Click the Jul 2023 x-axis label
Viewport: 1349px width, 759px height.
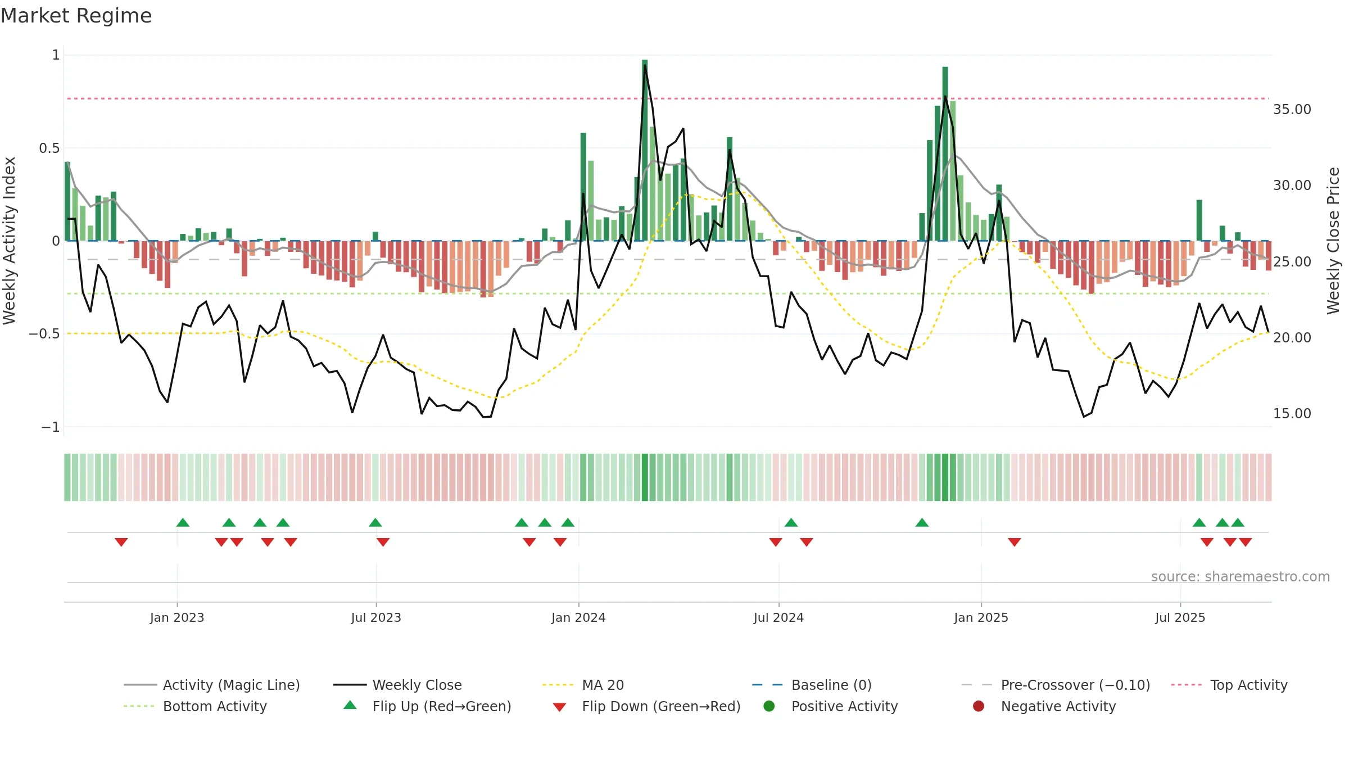click(376, 617)
